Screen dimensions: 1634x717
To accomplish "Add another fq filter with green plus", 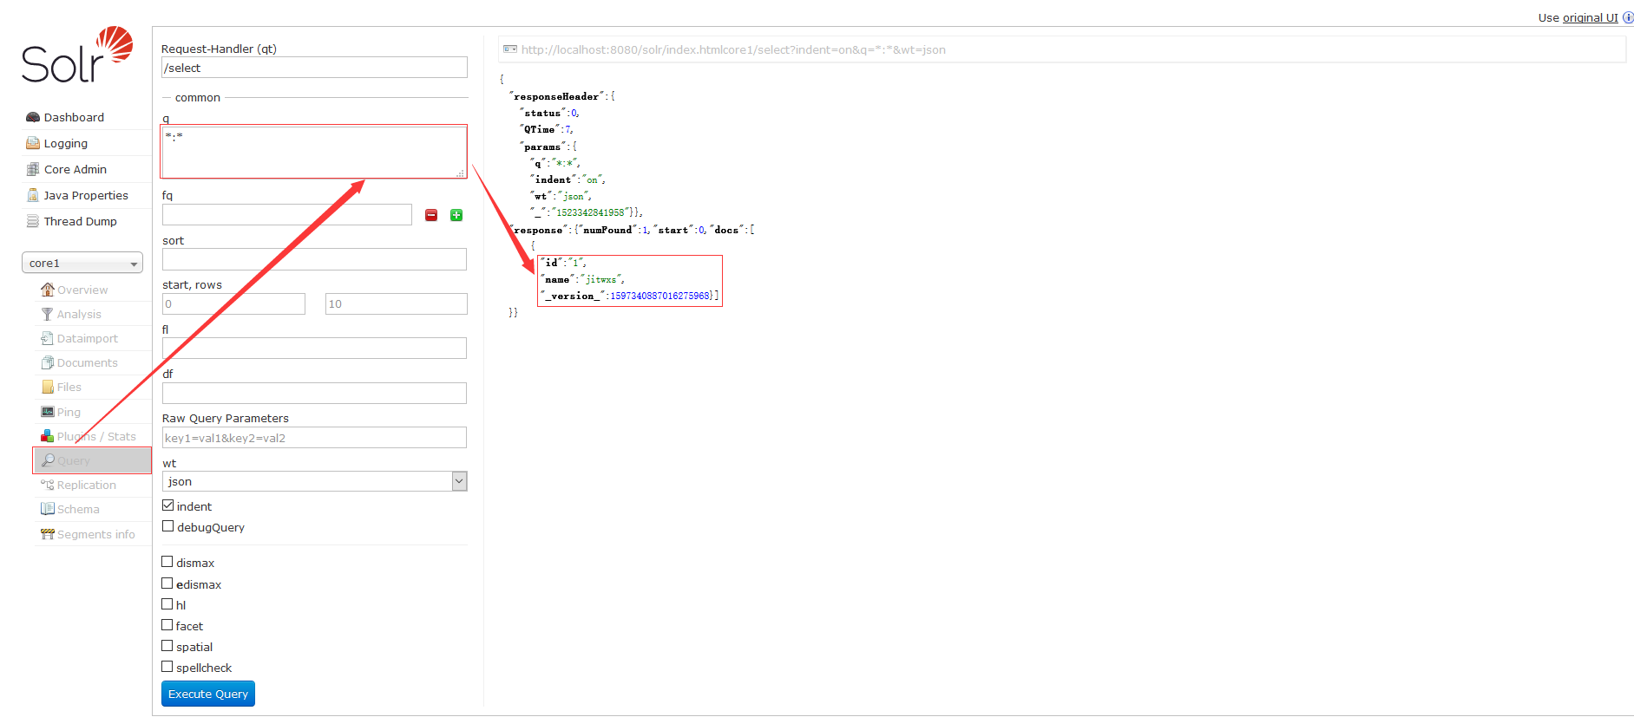I will 456,215.
